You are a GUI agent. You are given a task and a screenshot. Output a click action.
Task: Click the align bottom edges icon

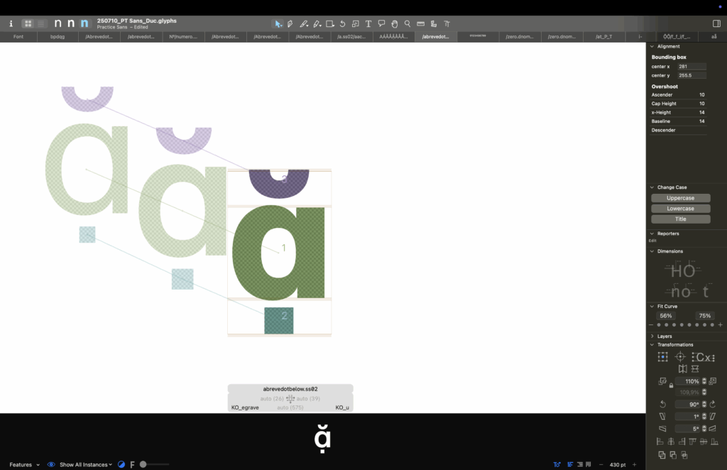(x=714, y=442)
